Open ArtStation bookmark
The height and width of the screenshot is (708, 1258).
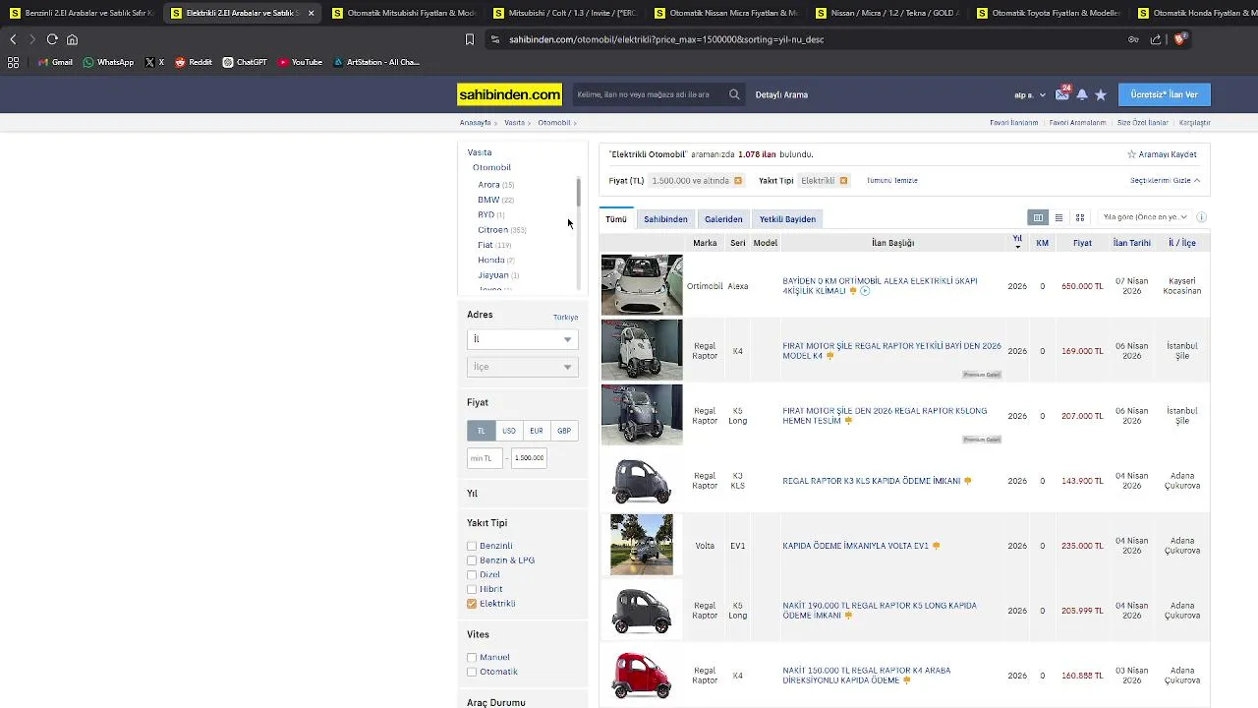pos(376,62)
